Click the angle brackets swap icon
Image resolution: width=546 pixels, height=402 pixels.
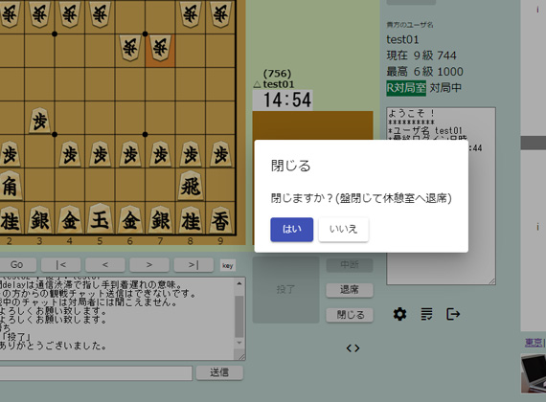353,348
